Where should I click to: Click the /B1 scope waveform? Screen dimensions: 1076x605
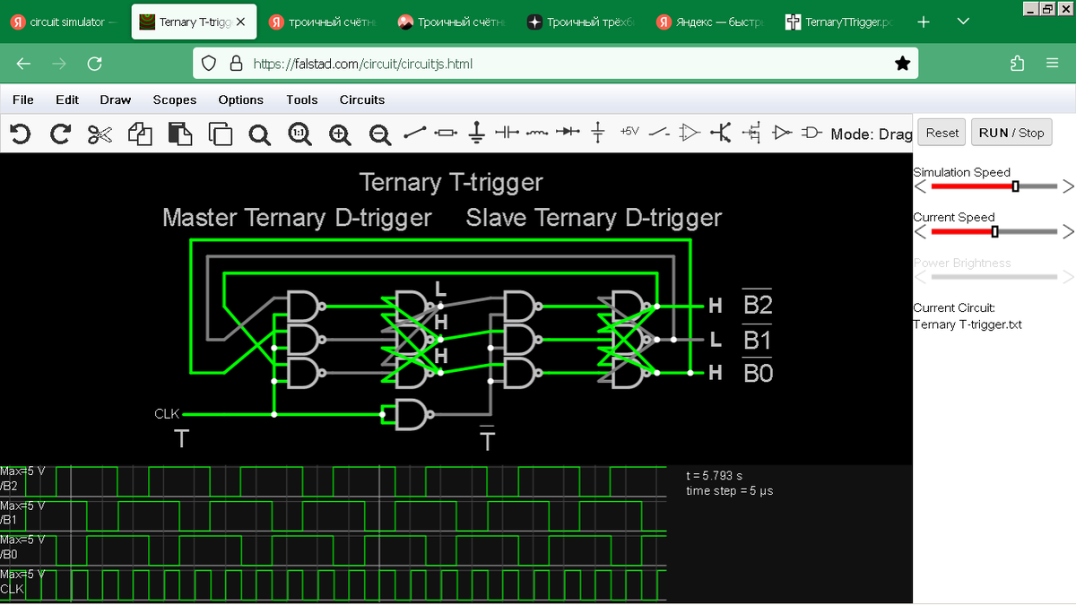pos(334,515)
